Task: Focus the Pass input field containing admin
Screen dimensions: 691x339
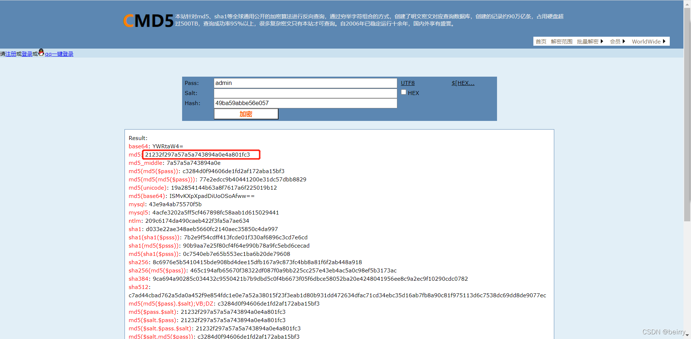Action: [x=305, y=83]
